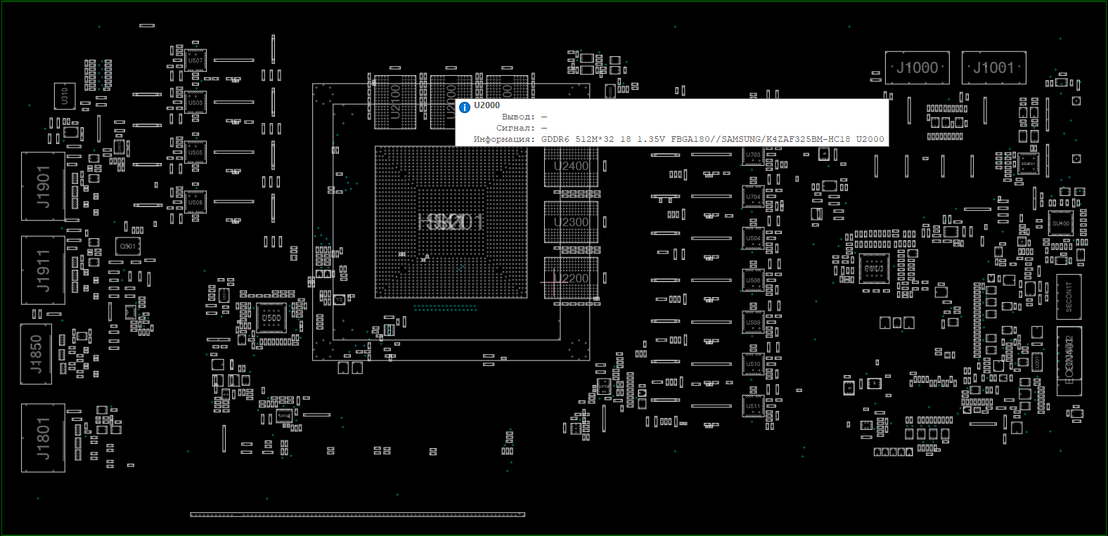Select the U704 component
The width and height of the screenshot is (1108, 536).
tap(753, 197)
